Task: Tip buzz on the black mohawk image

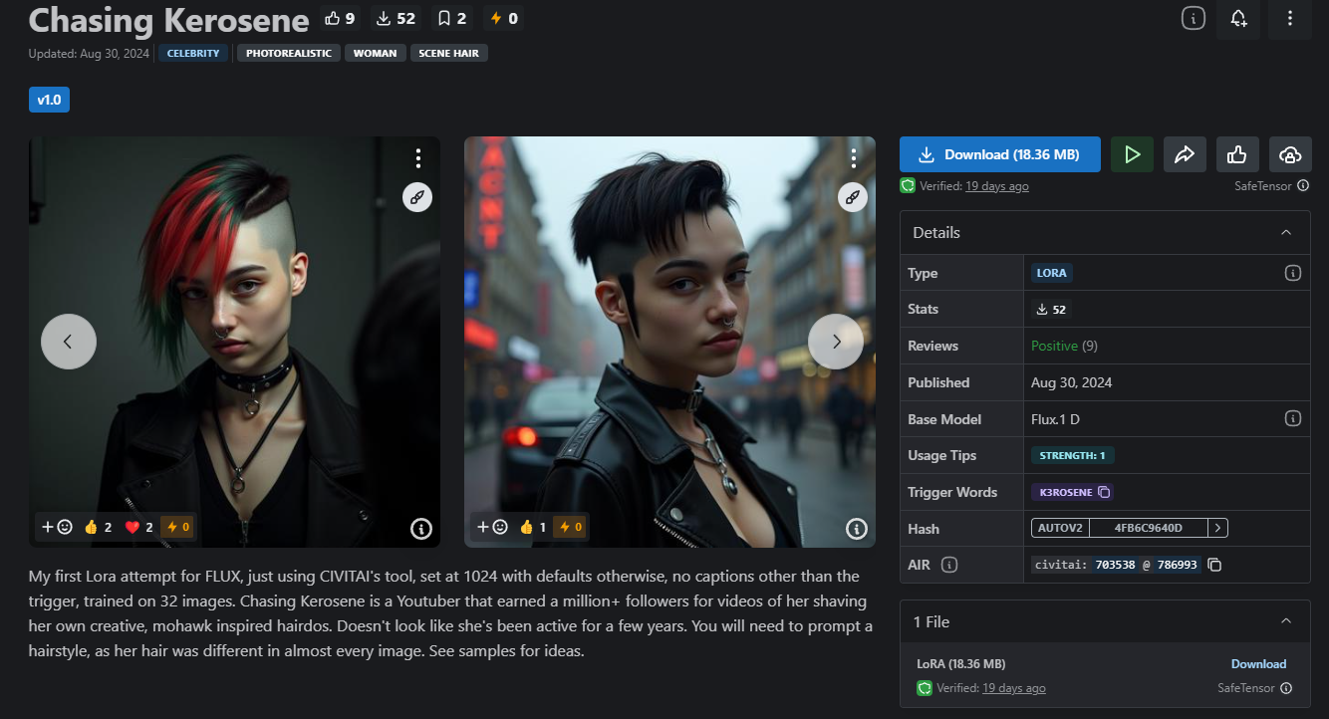Action: (x=572, y=527)
